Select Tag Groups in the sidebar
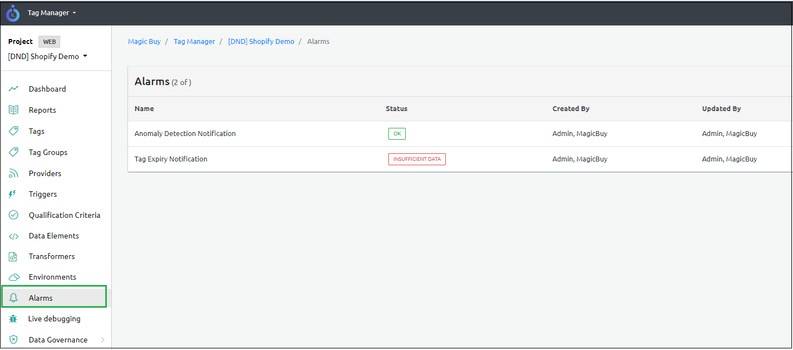793x350 pixels. click(x=48, y=152)
